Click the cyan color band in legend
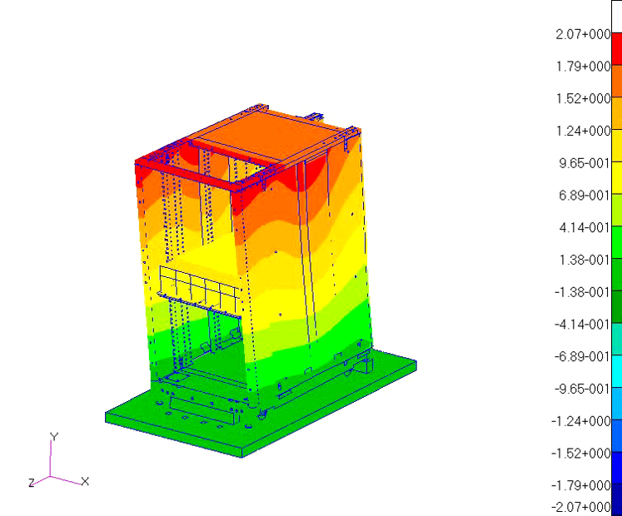 tap(616, 372)
